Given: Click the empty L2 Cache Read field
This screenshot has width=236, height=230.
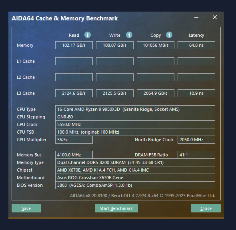Looking at the screenshot, I should pyautogui.click(x=74, y=77).
